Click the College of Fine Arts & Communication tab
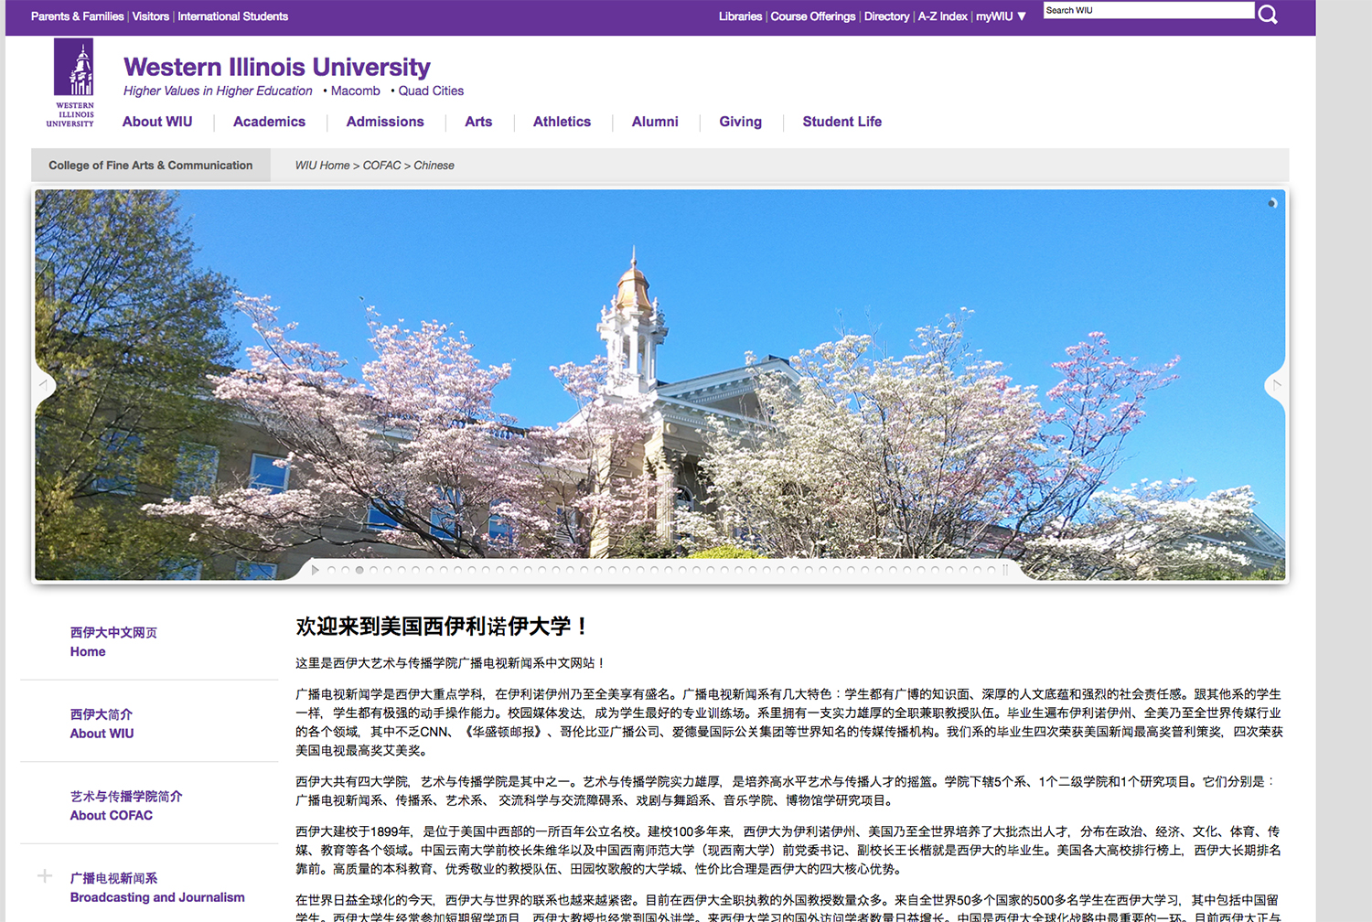The image size is (1372, 922). point(151,166)
